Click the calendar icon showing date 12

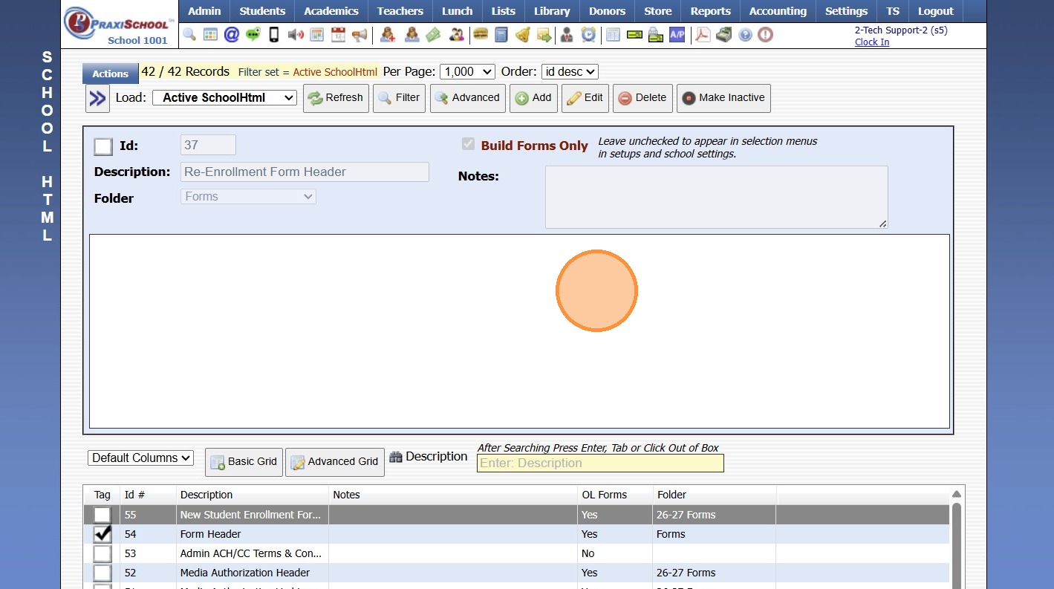coord(339,35)
